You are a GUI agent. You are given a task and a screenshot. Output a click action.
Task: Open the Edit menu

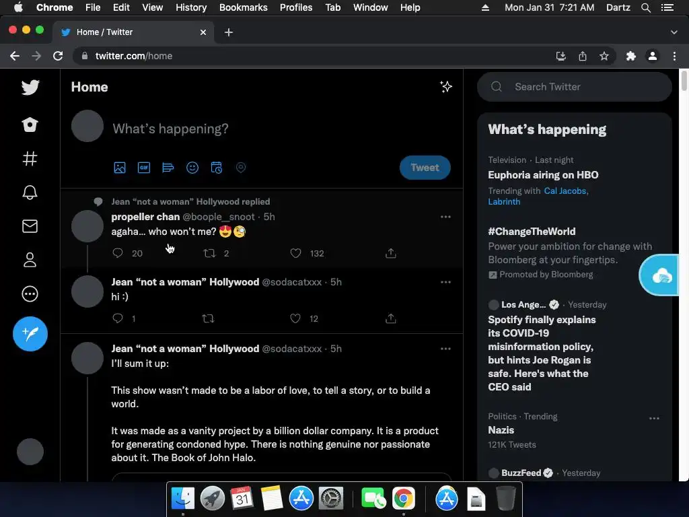coord(121,7)
